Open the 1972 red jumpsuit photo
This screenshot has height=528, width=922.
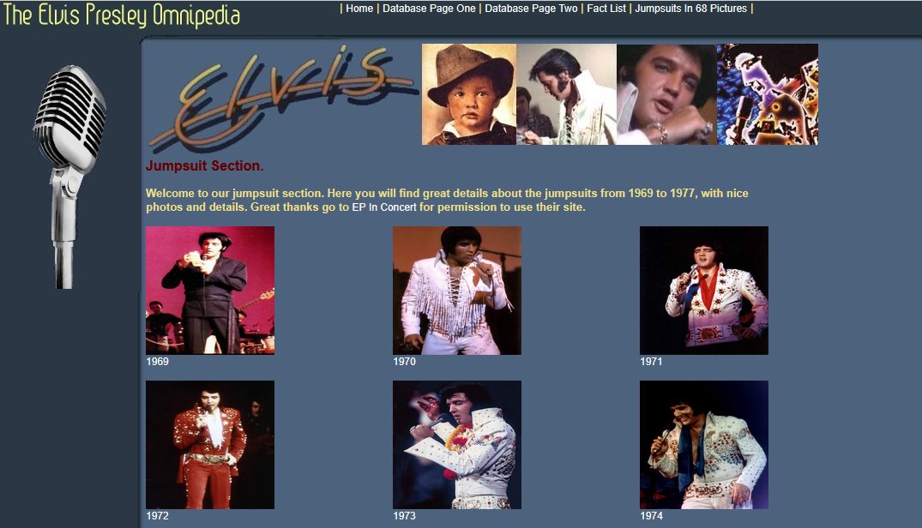pyautogui.click(x=210, y=445)
